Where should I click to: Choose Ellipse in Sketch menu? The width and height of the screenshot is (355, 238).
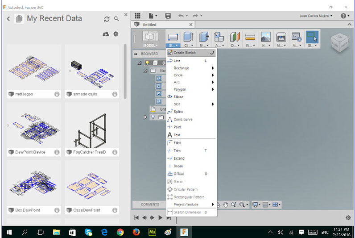coord(191,97)
